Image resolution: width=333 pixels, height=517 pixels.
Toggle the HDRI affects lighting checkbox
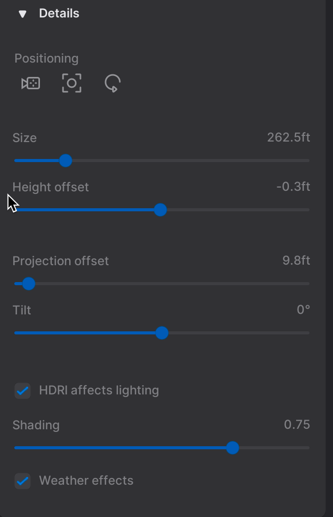coord(23,391)
